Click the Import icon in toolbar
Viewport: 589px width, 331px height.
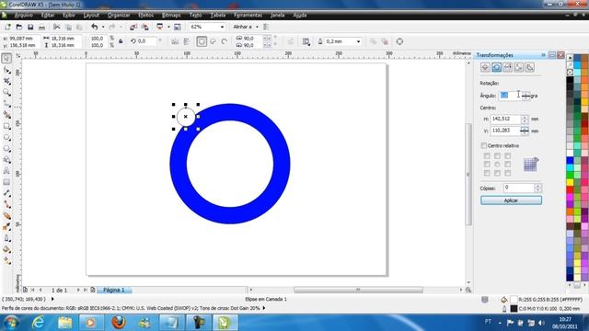pos(133,27)
